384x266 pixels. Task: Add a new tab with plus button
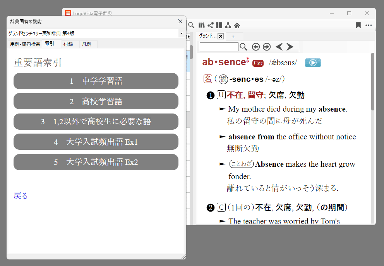(233, 37)
